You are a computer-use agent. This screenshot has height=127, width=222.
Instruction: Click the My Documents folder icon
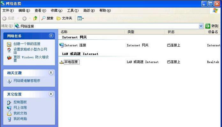click(x=9, y=114)
